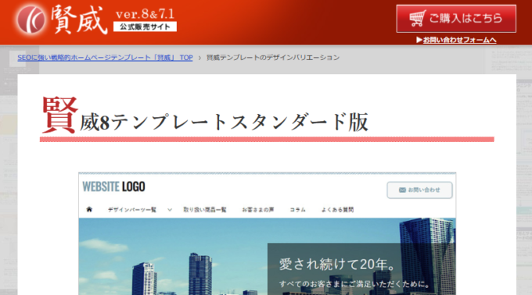Screen dimensions: 532x295
Task: Click the breadcrumb separator chevron
Action: click(199, 58)
